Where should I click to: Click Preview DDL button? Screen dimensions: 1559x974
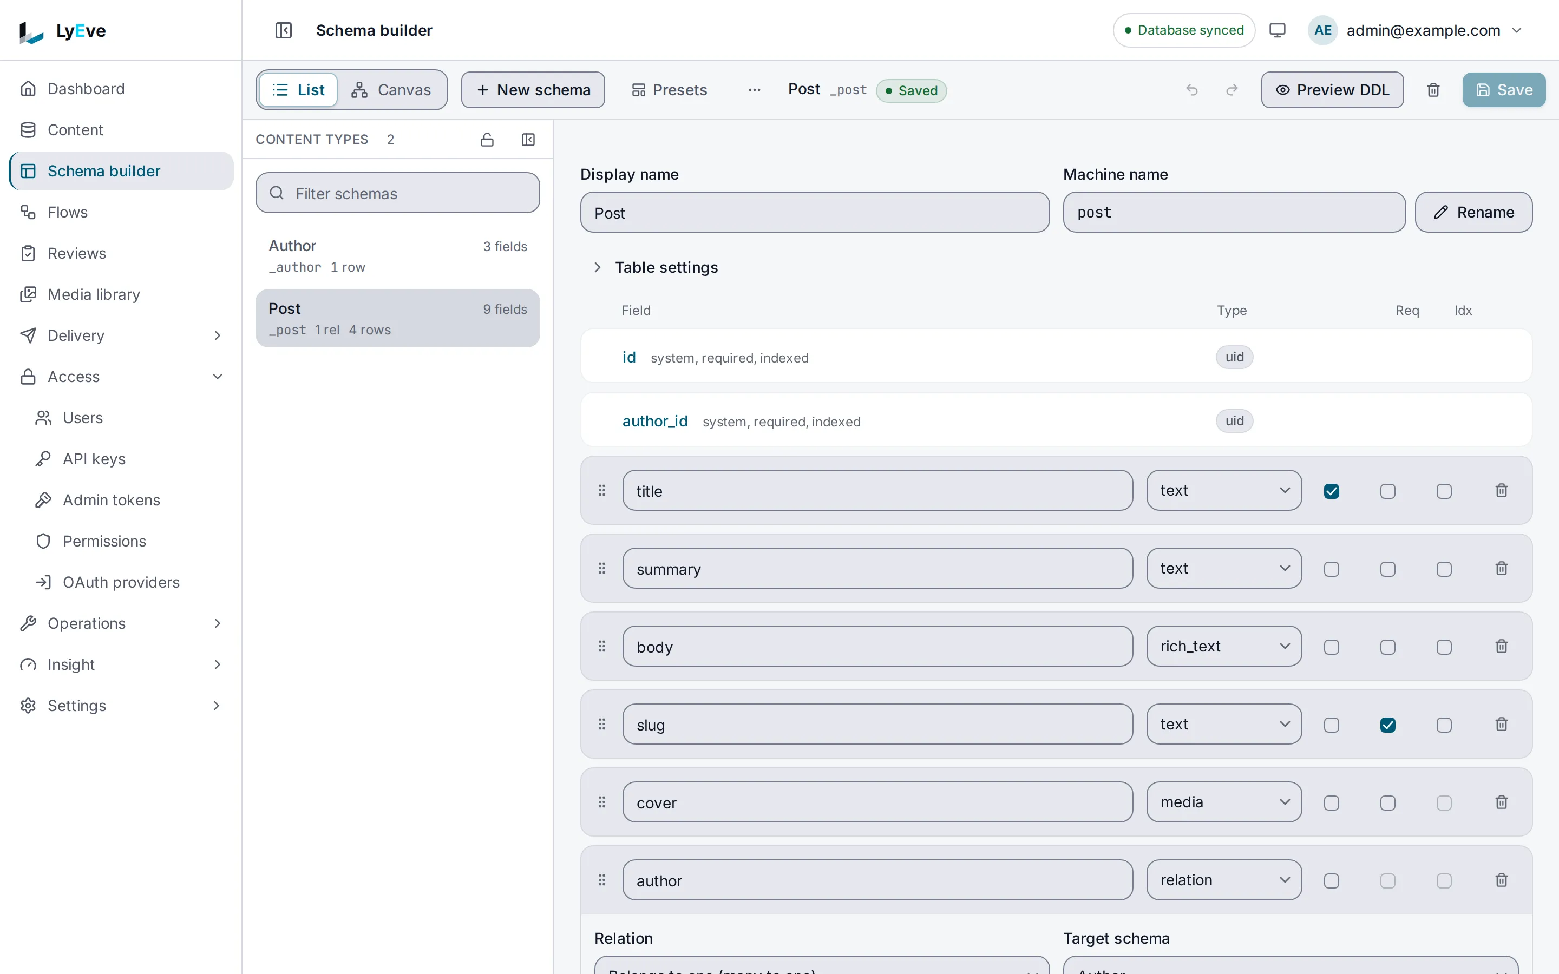point(1332,90)
